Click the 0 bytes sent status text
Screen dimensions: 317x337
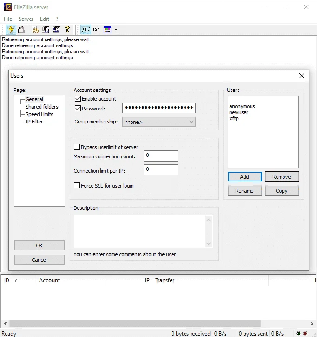[253, 334]
